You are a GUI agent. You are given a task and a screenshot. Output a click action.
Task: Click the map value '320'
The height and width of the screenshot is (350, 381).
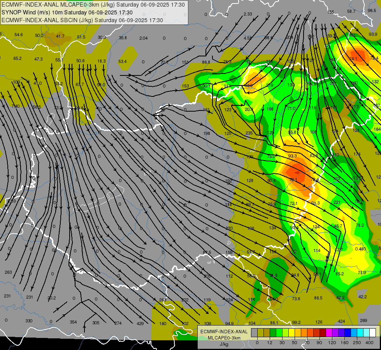(229, 228)
